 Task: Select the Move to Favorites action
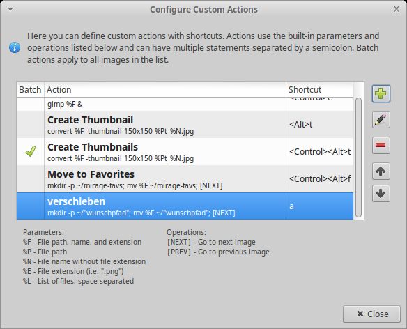click(185, 179)
